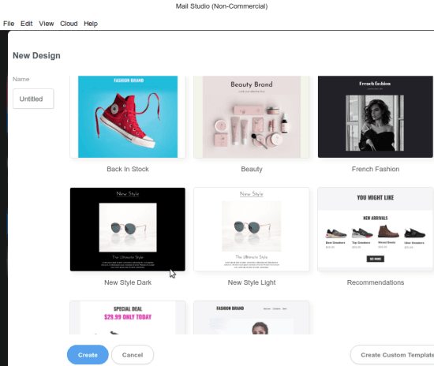Choose the New Style Light template
This screenshot has width=434, height=366.
click(x=251, y=230)
